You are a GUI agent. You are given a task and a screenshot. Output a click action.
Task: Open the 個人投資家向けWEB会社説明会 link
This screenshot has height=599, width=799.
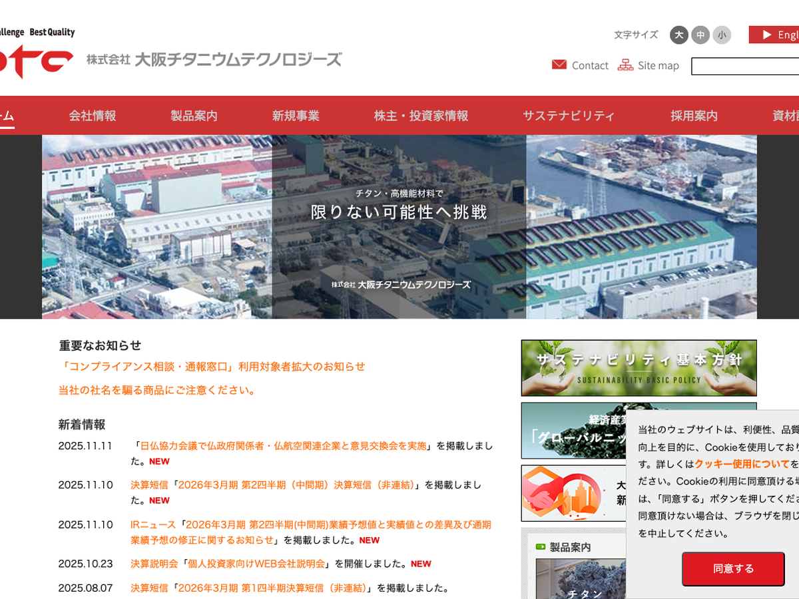click(256, 564)
